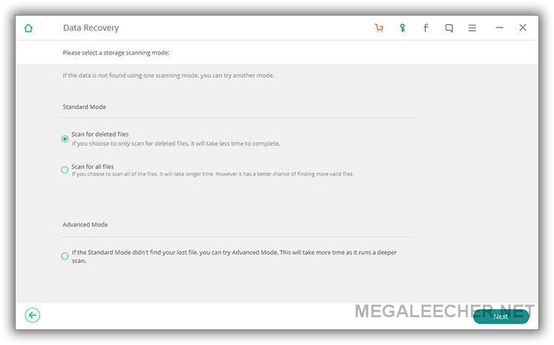Open the key registration icon
Image resolution: width=554 pixels, height=345 pixels.
coord(403,28)
